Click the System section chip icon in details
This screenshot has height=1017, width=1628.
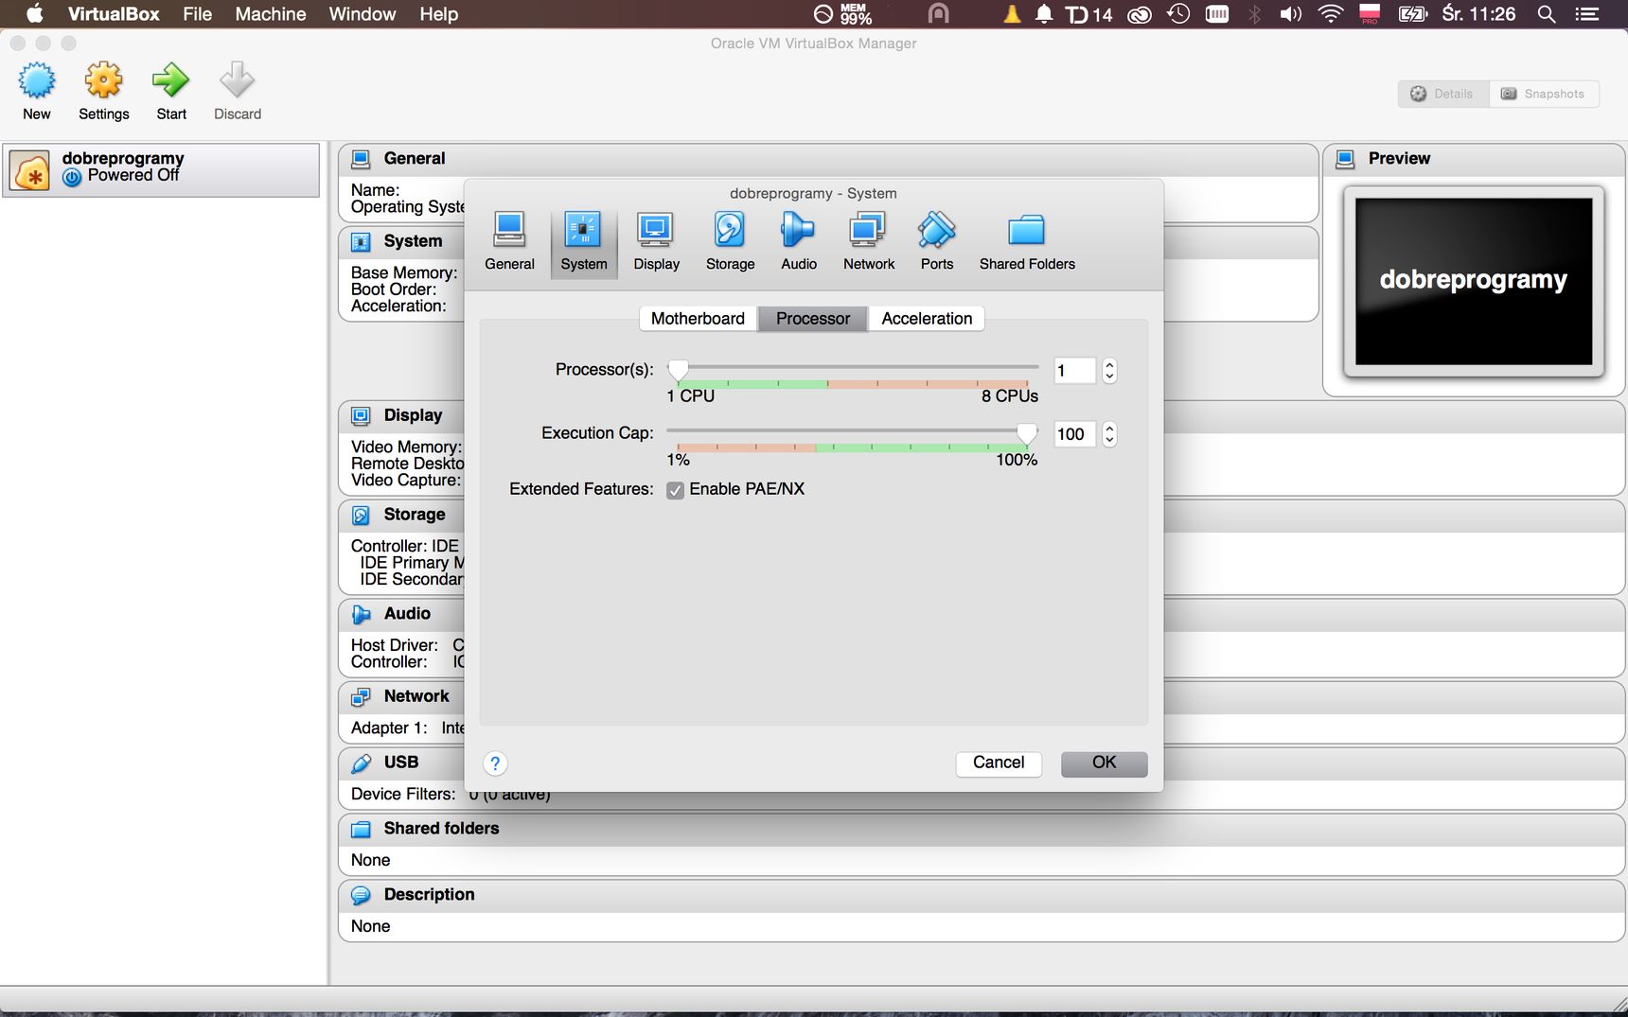click(x=361, y=242)
